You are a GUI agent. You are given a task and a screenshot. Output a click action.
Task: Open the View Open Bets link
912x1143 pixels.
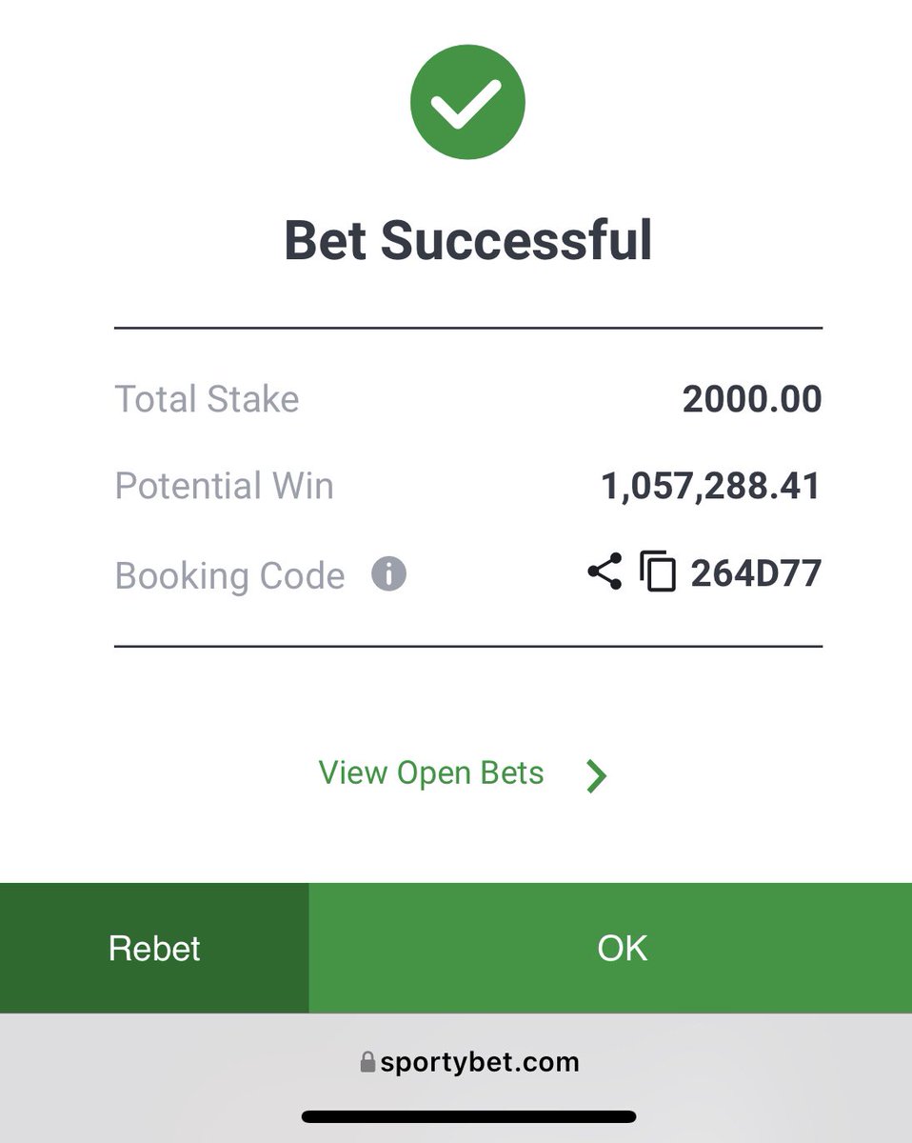431,772
